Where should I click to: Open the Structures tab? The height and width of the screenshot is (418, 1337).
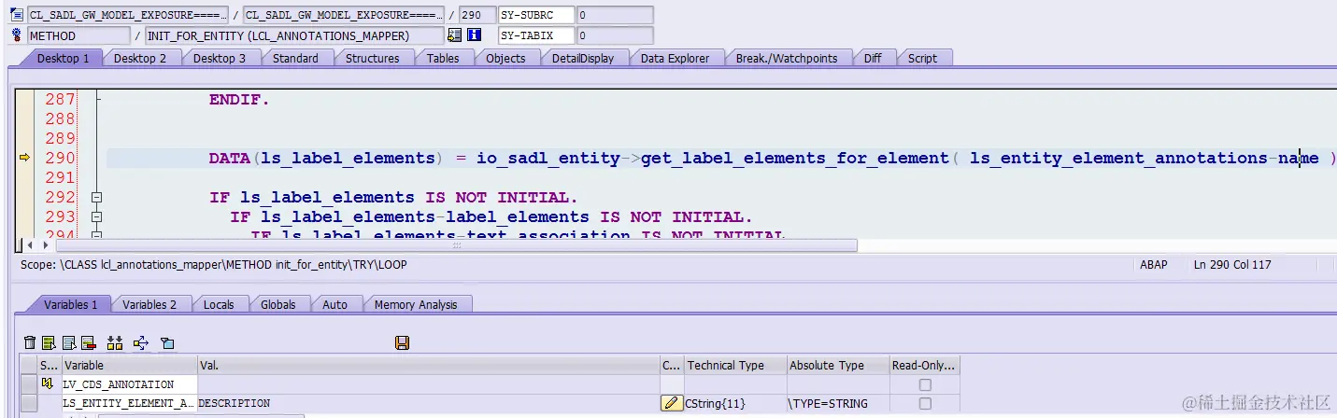point(373,58)
